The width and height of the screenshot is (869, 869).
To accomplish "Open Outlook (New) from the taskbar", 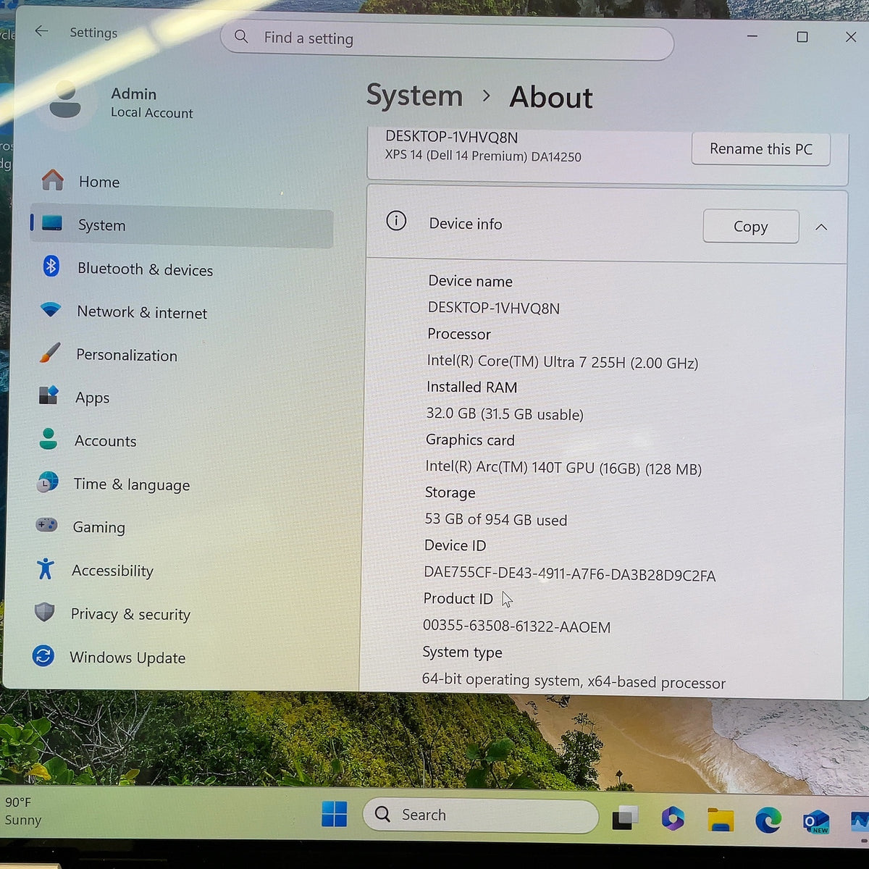I will (816, 821).
